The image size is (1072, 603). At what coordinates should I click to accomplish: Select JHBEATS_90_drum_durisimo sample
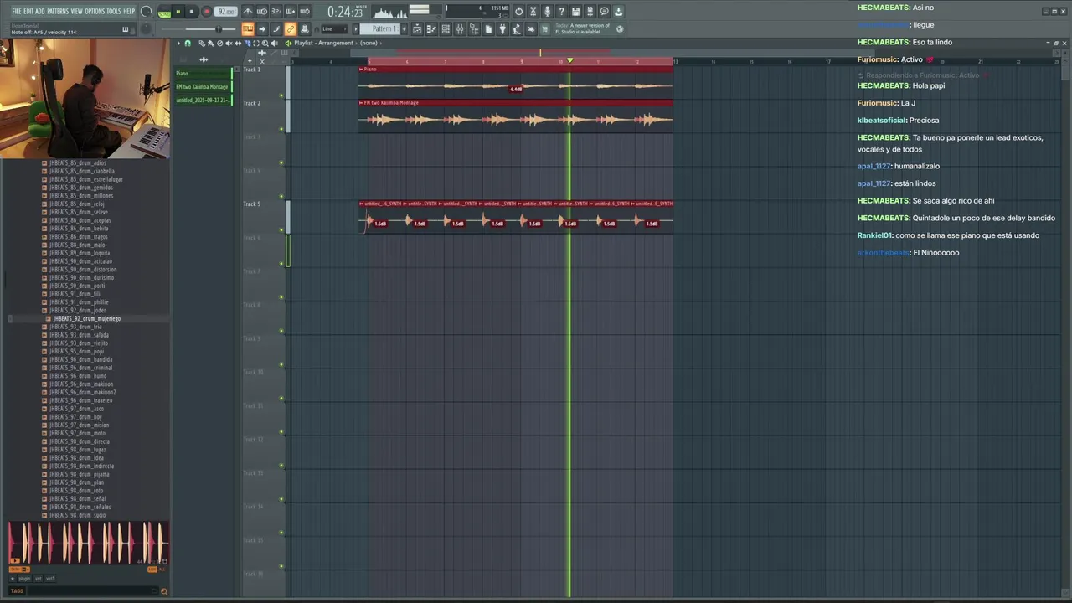tap(81, 277)
